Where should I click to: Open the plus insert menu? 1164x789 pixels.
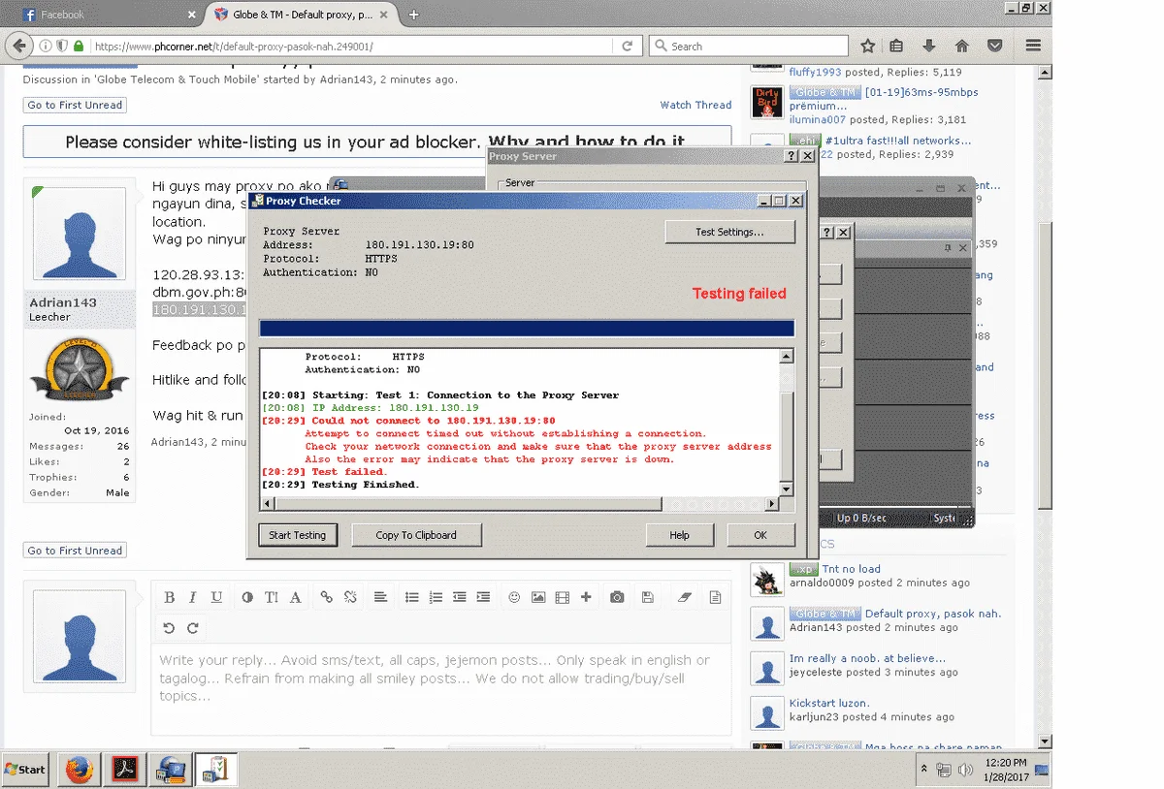coord(586,598)
